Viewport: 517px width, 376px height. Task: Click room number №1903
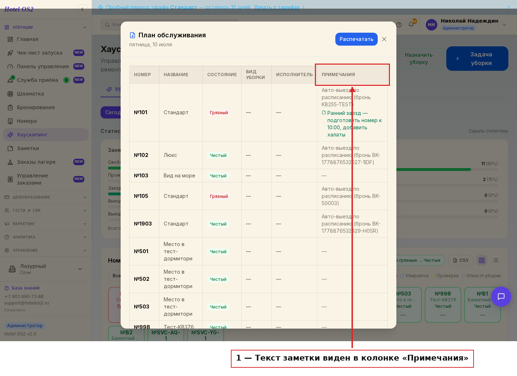pos(143,224)
